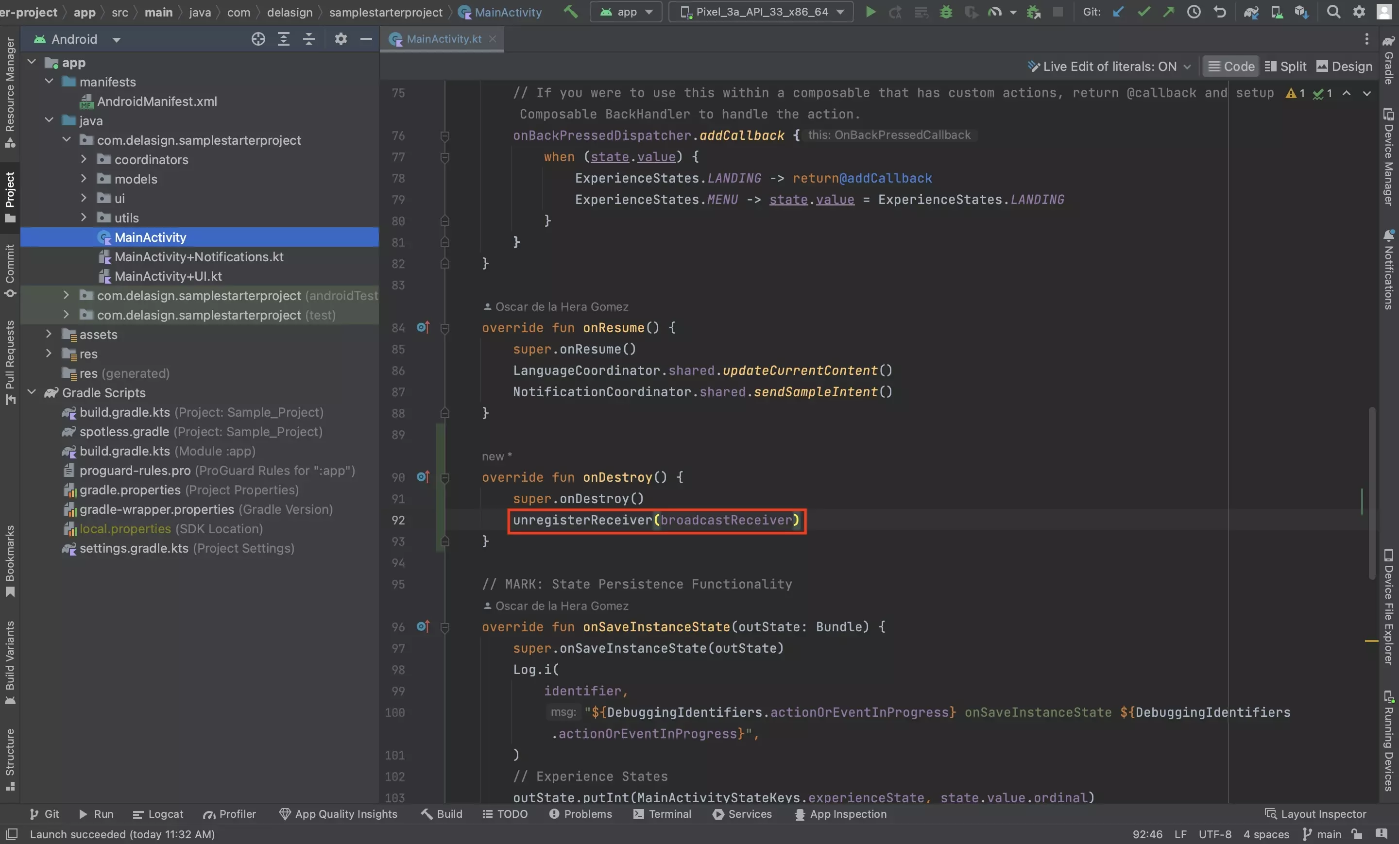The height and width of the screenshot is (844, 1399).
Task: Click the user account avatar icon
Action: point(1384,12)
